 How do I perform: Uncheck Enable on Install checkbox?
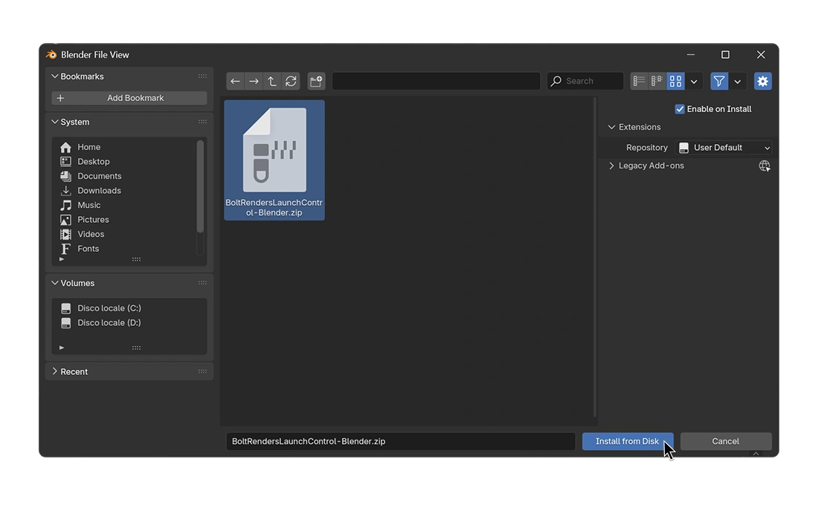click(680, 109)
